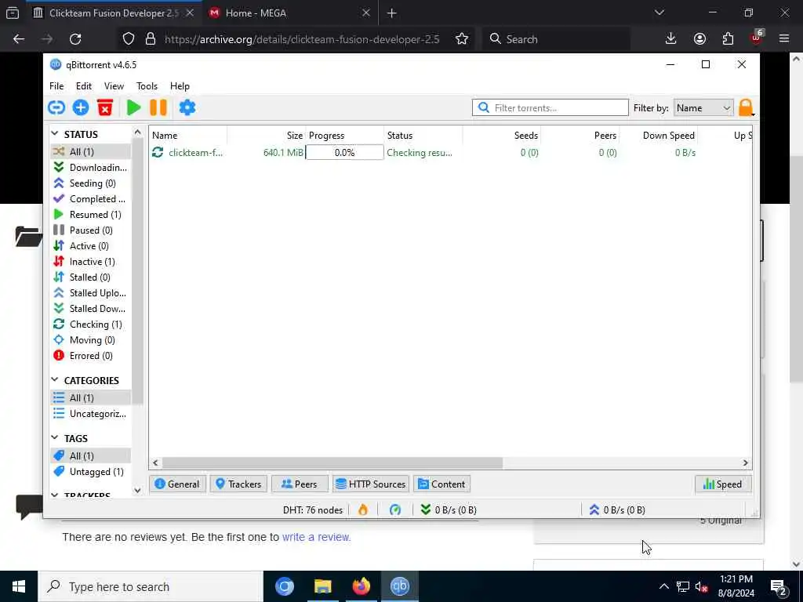Image resolution: width=803 pixels, height=602 pixels.
Task: Click the red Remove torrent icon
Action: pyautogui.click(x=105, y=107)
